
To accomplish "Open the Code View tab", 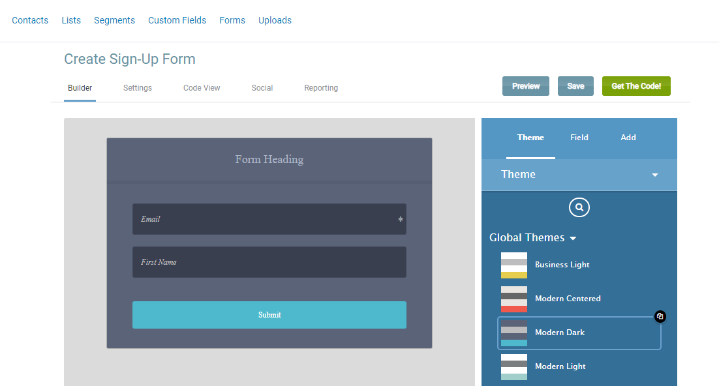I will point(202,88).
